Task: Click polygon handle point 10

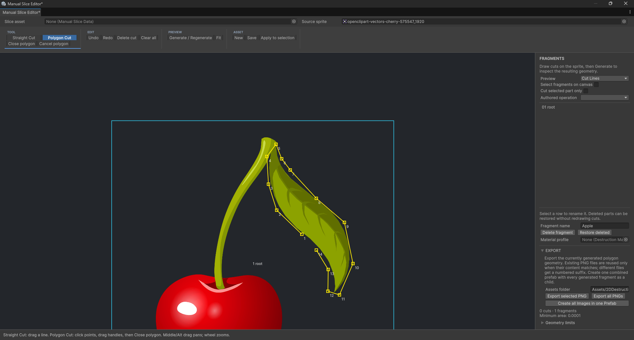Action: (x=353, y=264)
